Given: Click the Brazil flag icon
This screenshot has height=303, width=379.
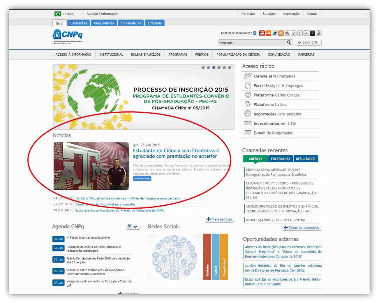Looking at the screenshot, I should pos(58,14).
